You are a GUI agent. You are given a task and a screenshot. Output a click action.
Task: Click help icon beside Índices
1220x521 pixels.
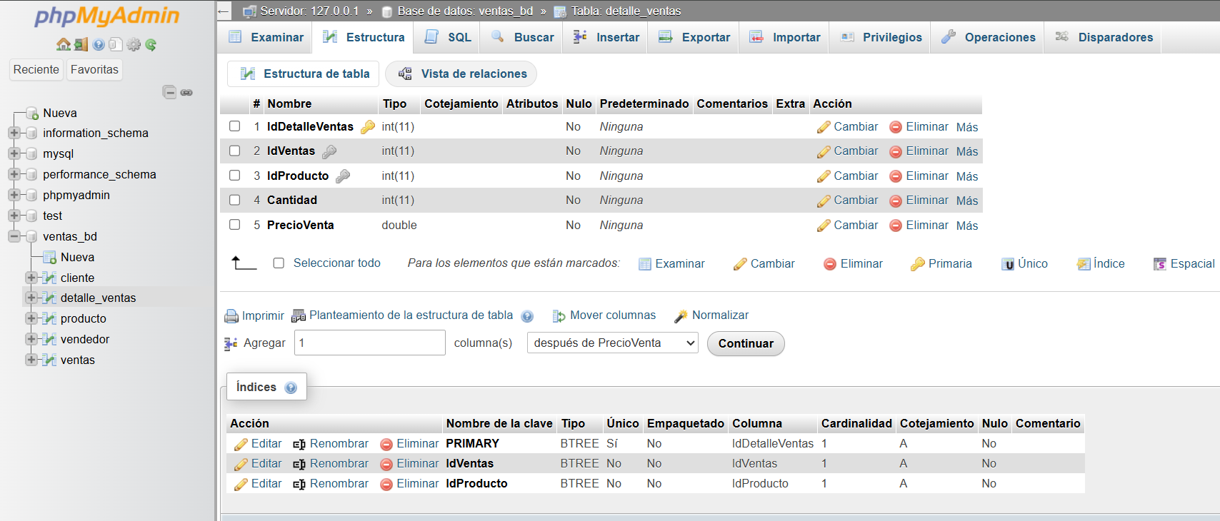(x=291, y=388)
